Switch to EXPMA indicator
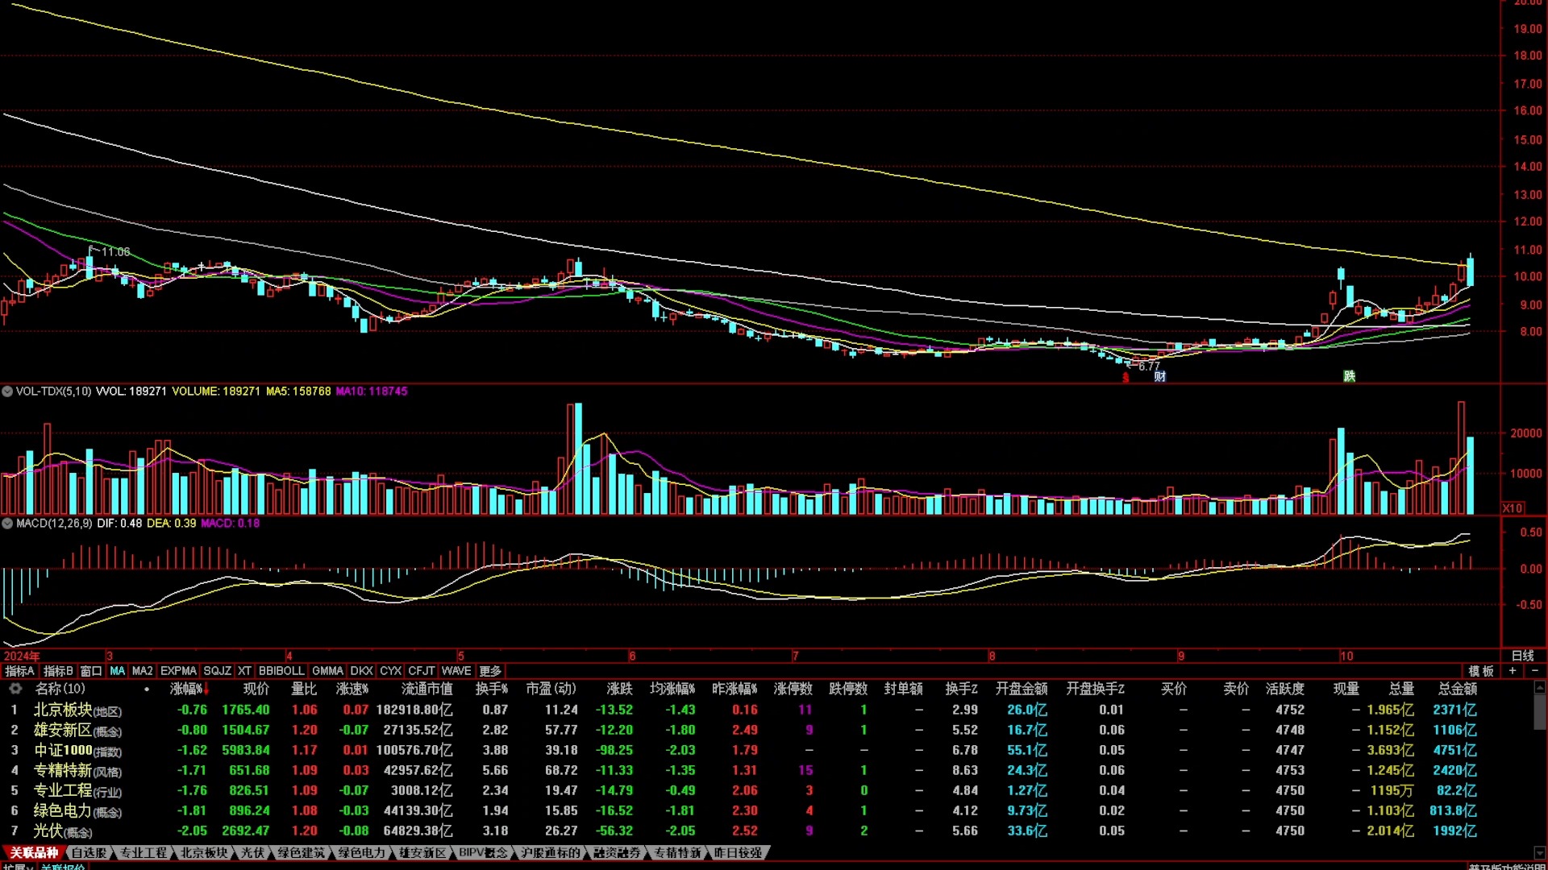Screen dimensions: 1548x870 (x=178, y=671)
